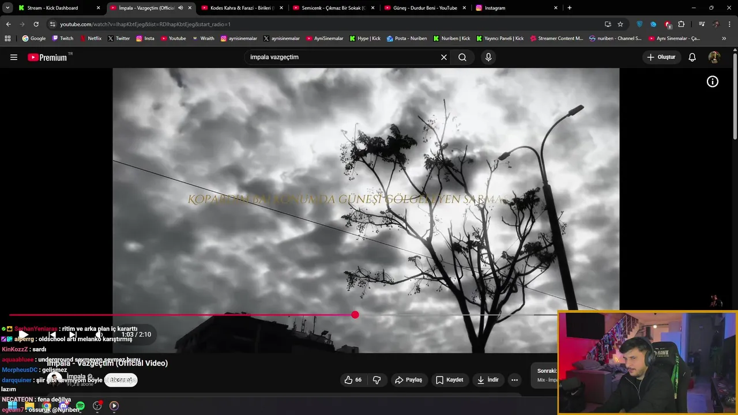Switch to Kodes Kahra & Farazi tab

click(241, 8)
